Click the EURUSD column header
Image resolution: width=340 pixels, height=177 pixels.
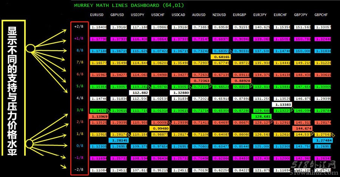click(97, 15)
